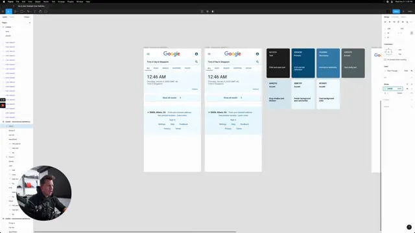Screen dimensions: 415x233
Task: Select the Hand tool
Action: coord(40,12)
